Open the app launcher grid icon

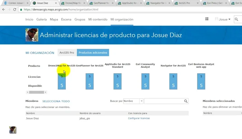tap(207, 19)
